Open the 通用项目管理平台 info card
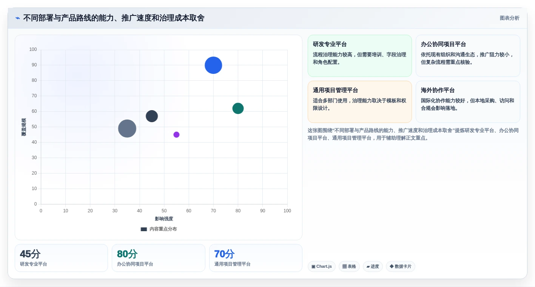This screenshot has height=287, width=535. [360, 102]
